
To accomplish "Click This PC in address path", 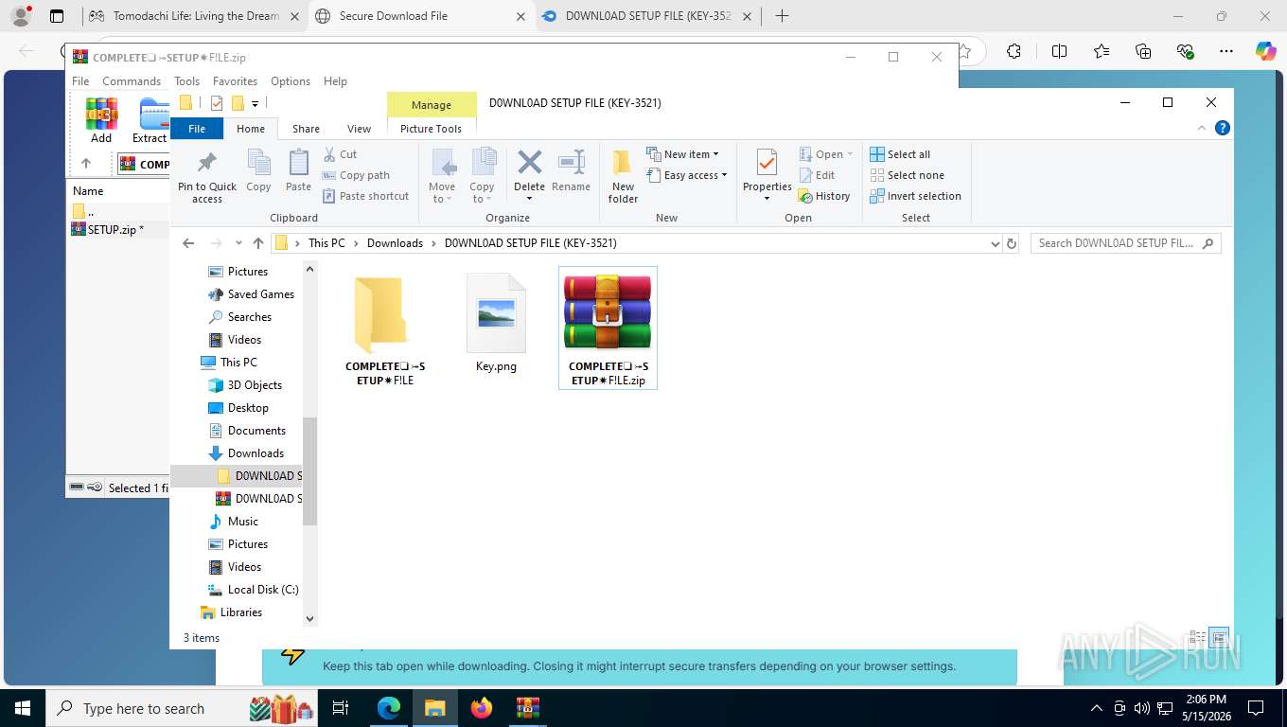I will pos(326,243).
